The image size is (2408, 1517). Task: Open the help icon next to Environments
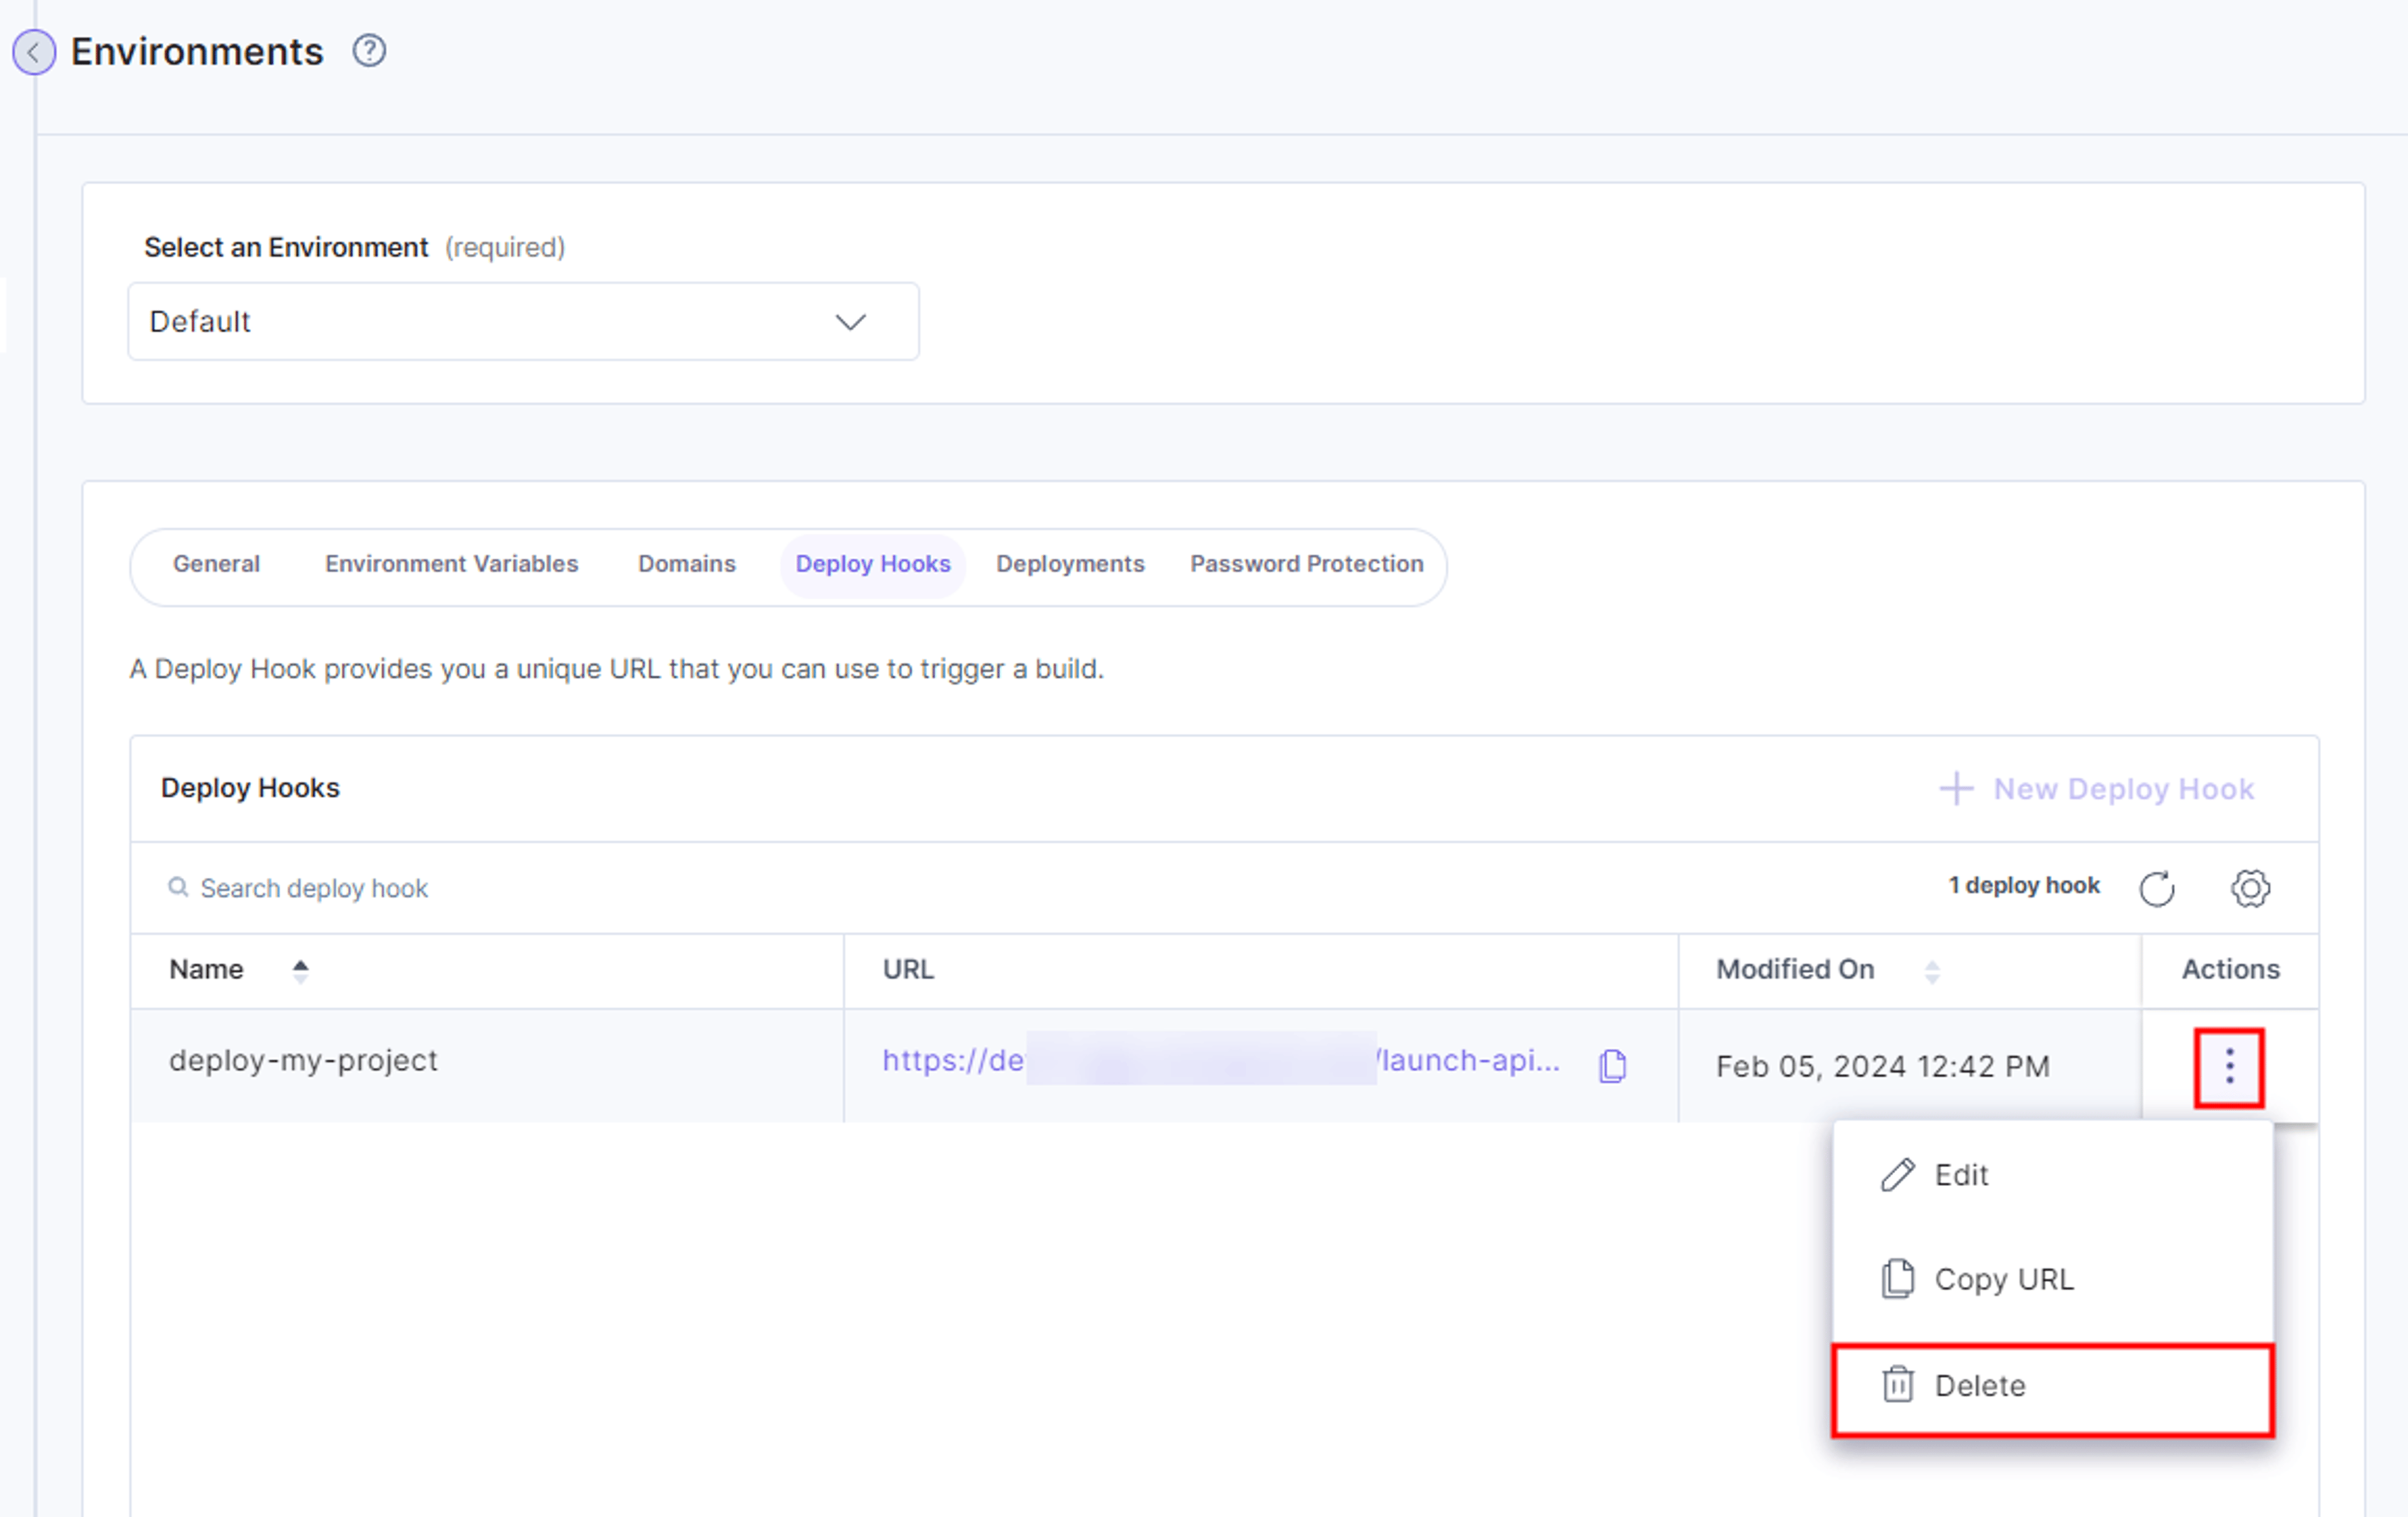369,50
